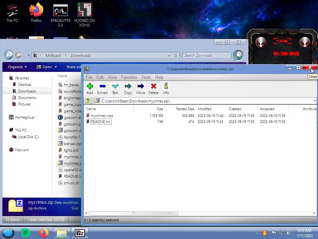Click Explorer's magnifier search icon
The width and height of the screenshot is (318, 239).
[x=238, y=55]
